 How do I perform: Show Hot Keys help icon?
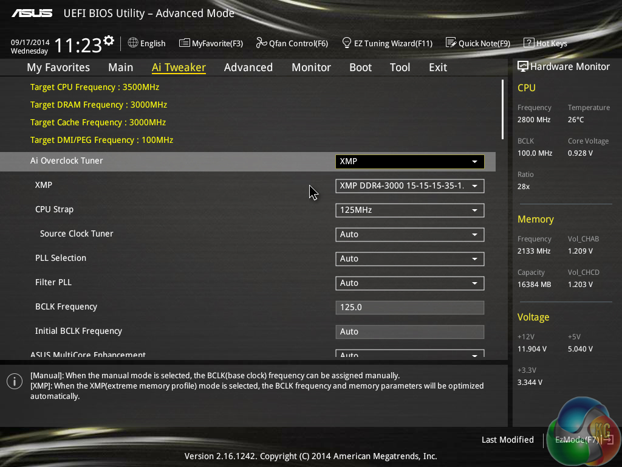coord(528,43)
